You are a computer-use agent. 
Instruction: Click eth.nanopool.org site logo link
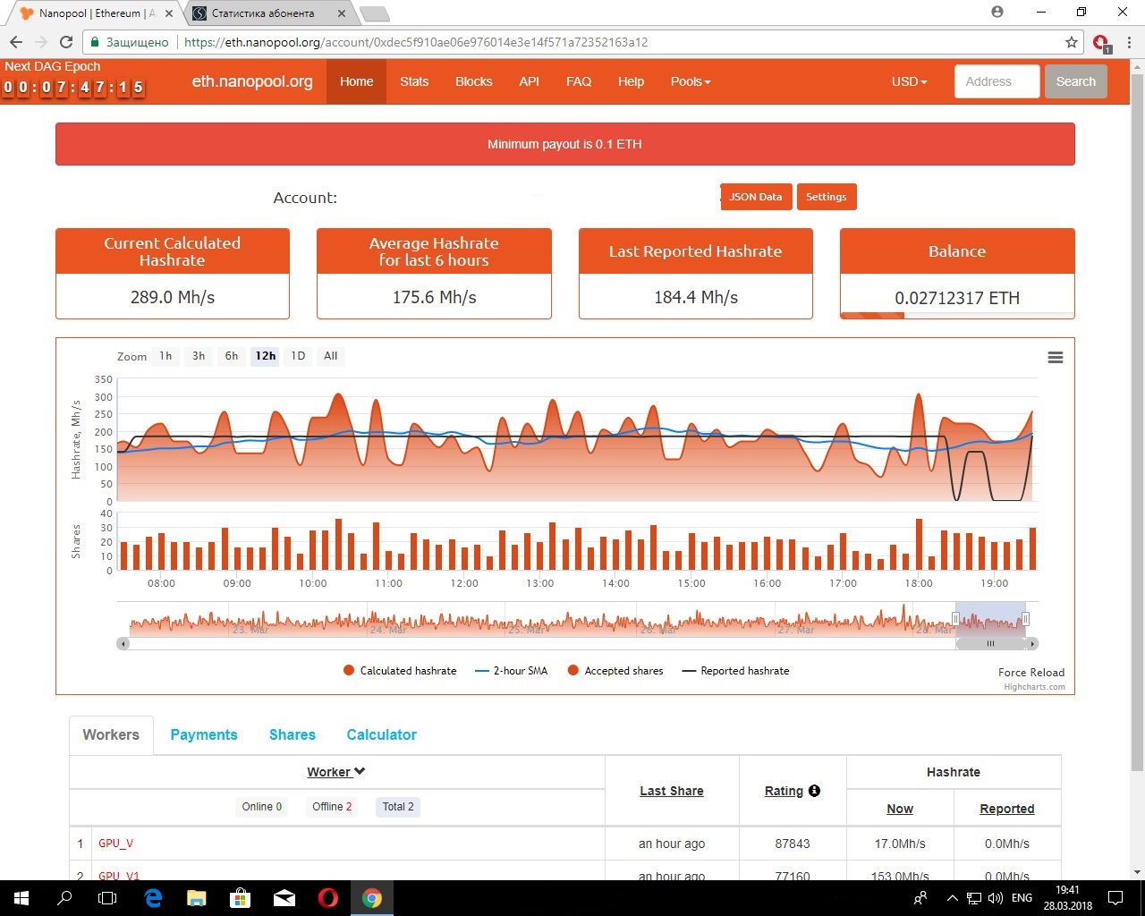point(252,81)
